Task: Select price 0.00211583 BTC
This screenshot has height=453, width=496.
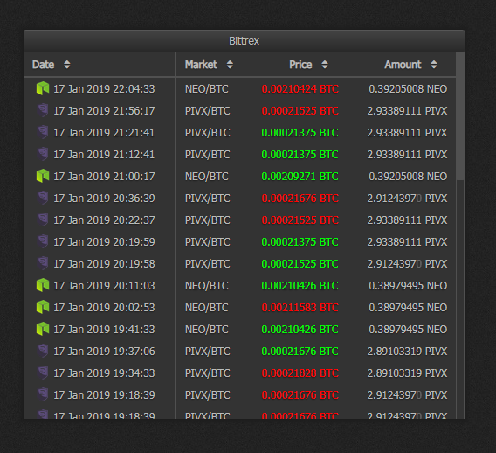Action: tap(300, 308)
